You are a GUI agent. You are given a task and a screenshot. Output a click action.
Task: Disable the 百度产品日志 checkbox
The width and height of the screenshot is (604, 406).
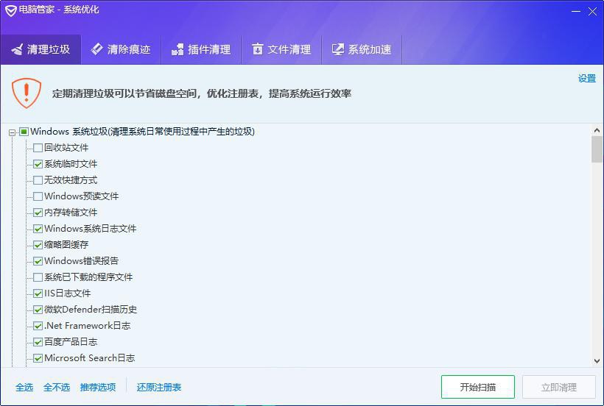click(38, 342)
